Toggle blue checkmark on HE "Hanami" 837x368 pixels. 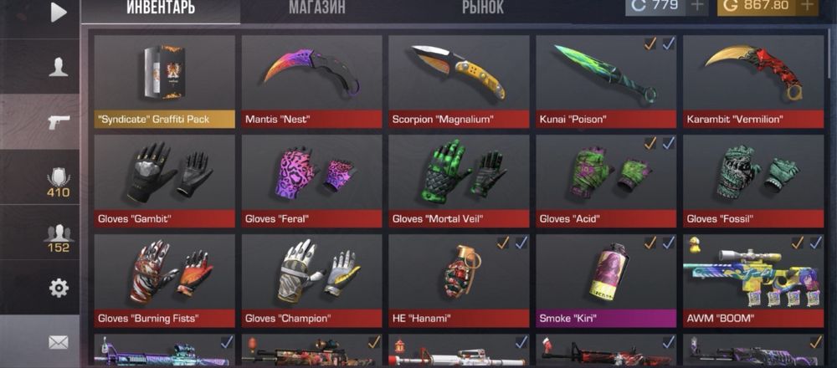pos(521,243)
